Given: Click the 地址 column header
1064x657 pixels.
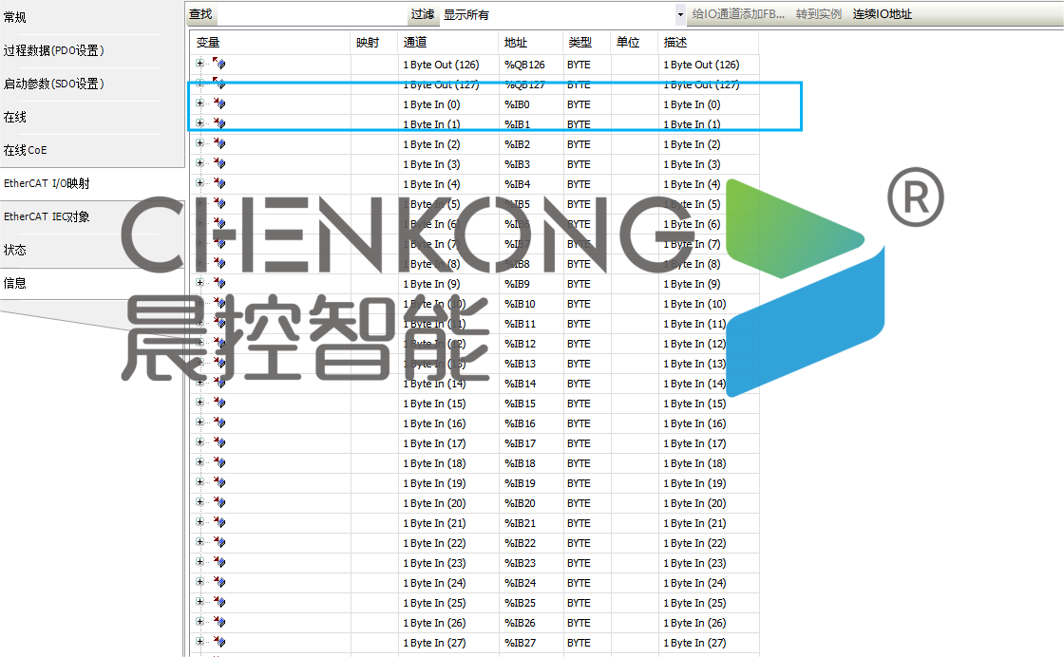Looking at the screenshot, I should pyautogui.click(x=531, y=42).
